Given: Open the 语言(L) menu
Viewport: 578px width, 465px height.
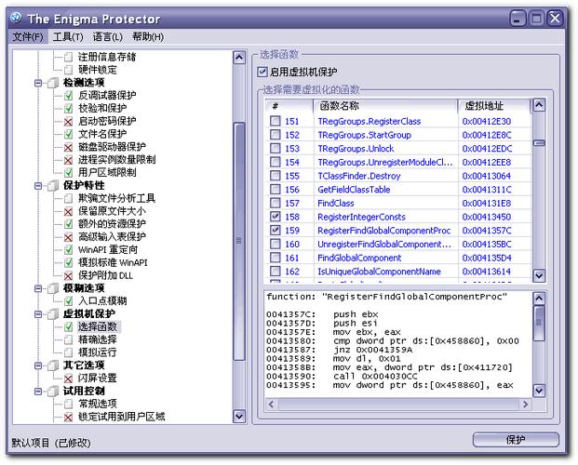Looking at the screenshot, I should 108,37.
